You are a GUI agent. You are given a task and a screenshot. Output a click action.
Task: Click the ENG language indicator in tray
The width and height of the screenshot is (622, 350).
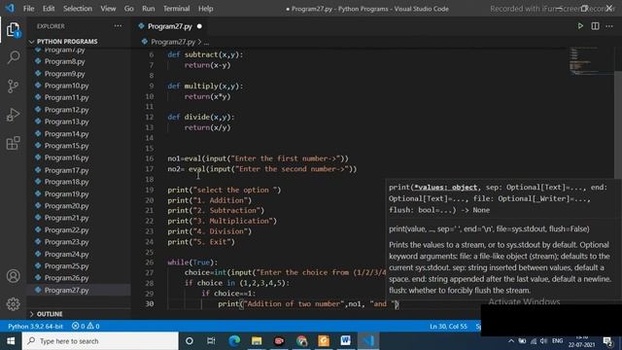[x=557, y=341]
